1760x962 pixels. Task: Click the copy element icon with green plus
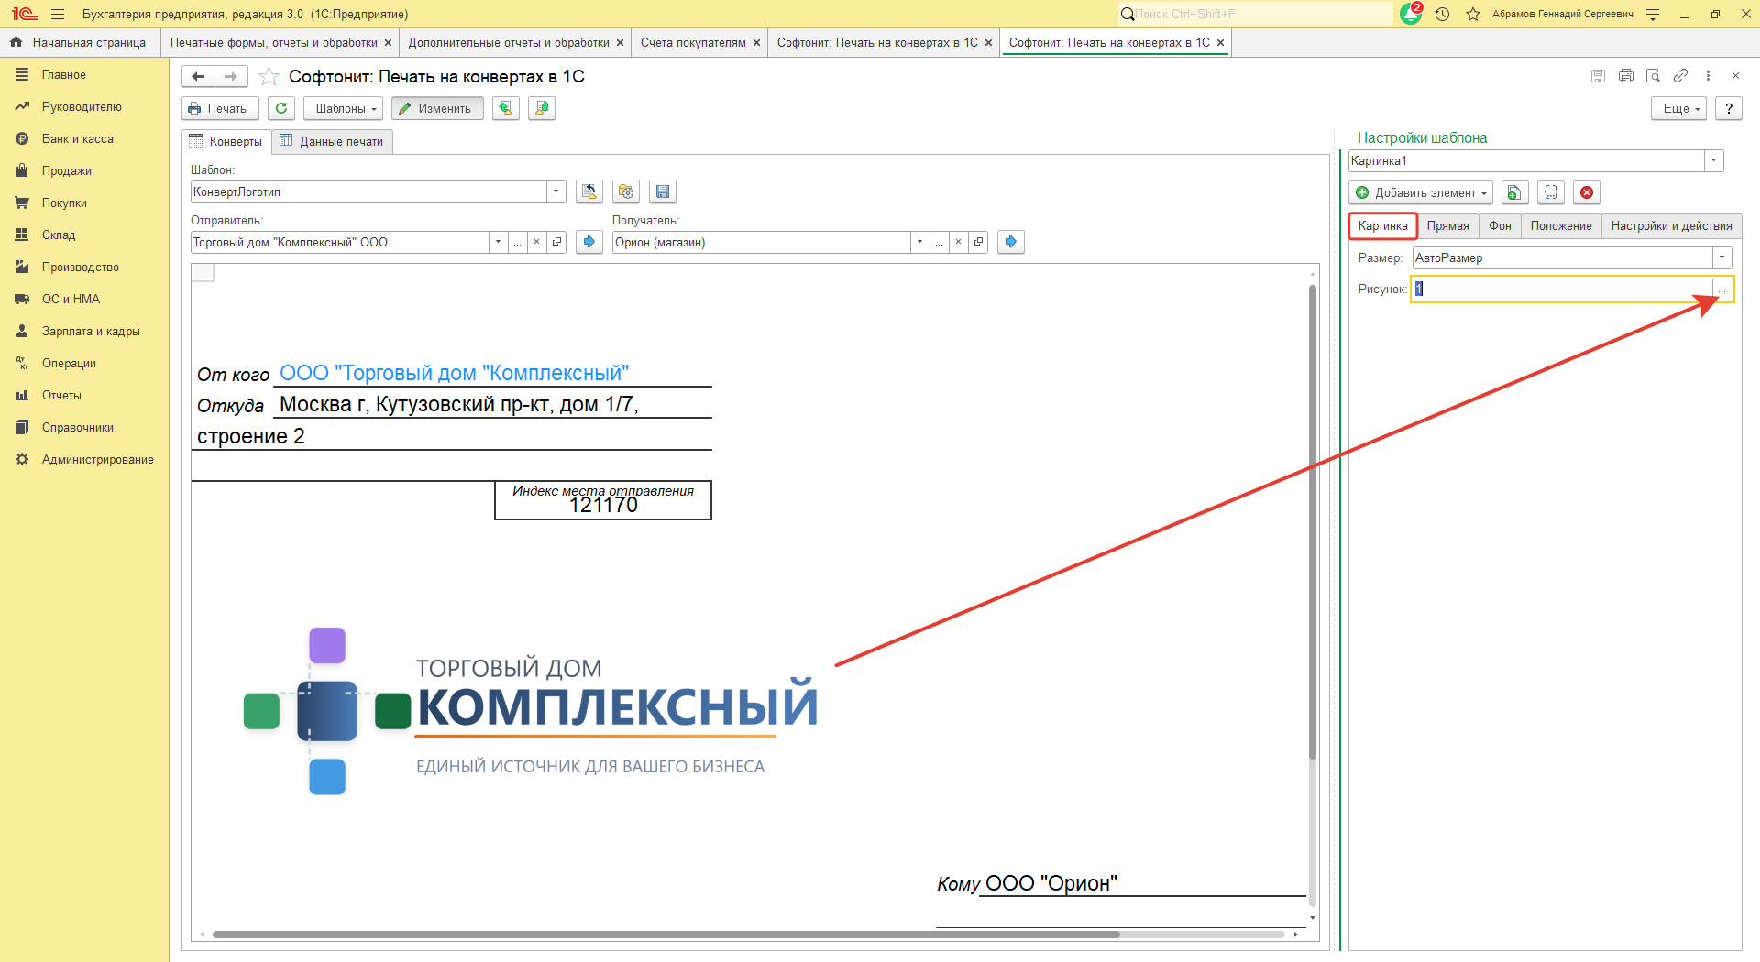(1514, 192)
